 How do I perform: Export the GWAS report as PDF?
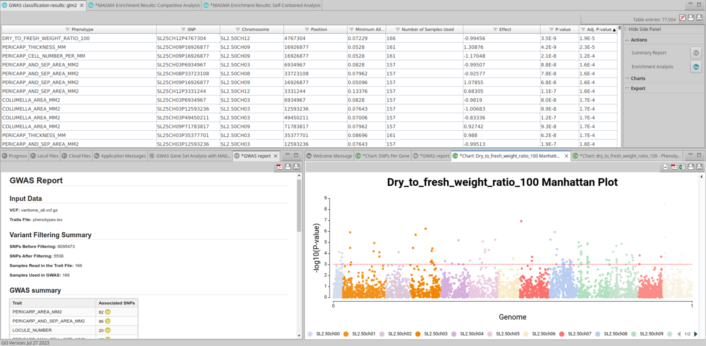pyautogui.click(x=279, y=167)
